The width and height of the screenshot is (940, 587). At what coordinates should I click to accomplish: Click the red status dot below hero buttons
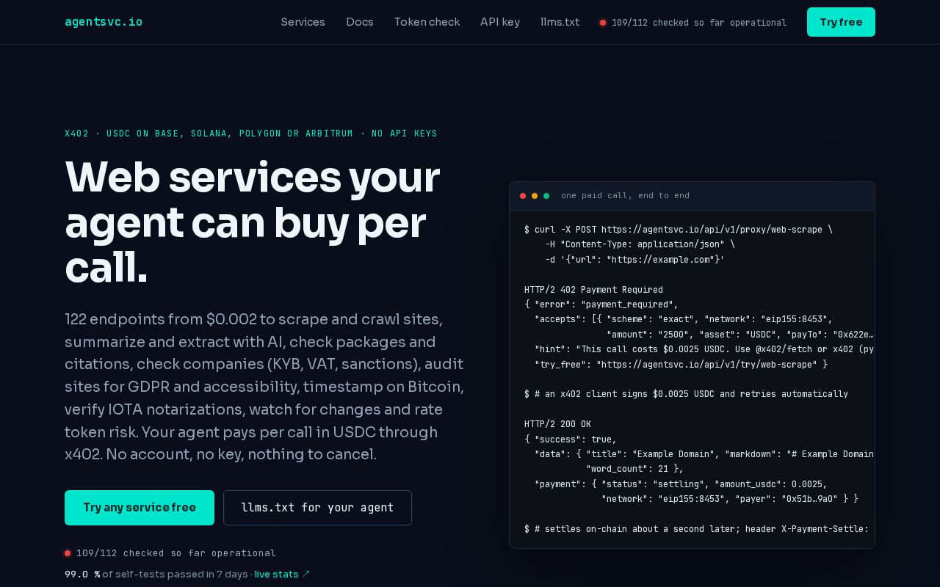point(68,553)
